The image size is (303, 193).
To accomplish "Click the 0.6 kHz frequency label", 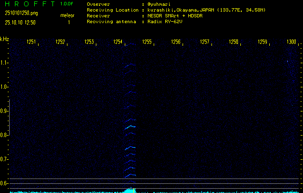I will coord(4,183).
